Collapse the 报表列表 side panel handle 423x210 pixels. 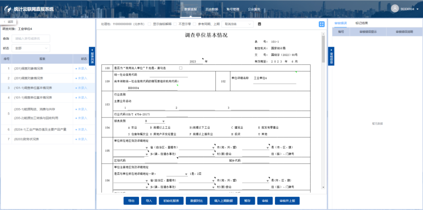(x=92, y=56)
